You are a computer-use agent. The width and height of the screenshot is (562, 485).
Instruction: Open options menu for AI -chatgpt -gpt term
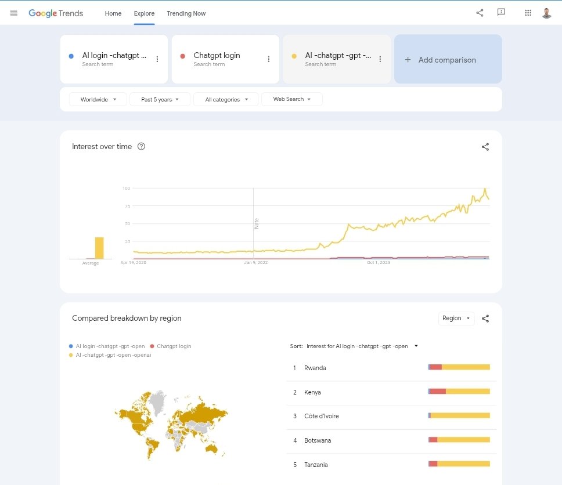coord(380,59)
